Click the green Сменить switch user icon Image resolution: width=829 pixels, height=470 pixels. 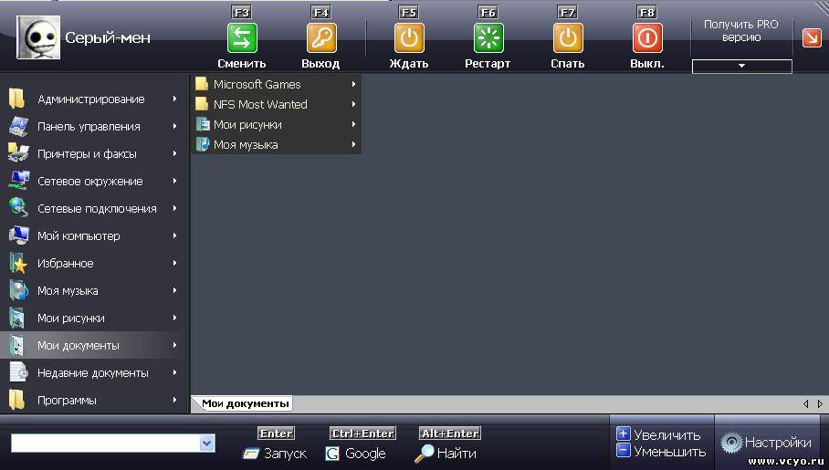(242, 38)
